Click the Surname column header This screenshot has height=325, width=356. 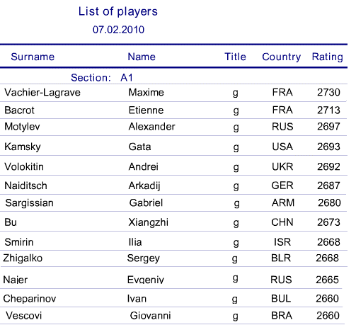[33, 57]
